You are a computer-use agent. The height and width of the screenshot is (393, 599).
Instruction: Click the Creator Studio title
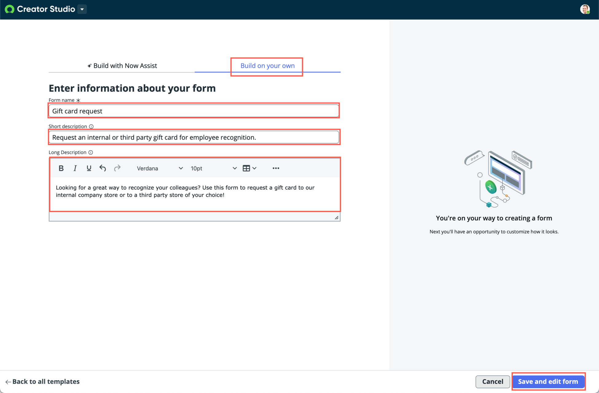46,9
